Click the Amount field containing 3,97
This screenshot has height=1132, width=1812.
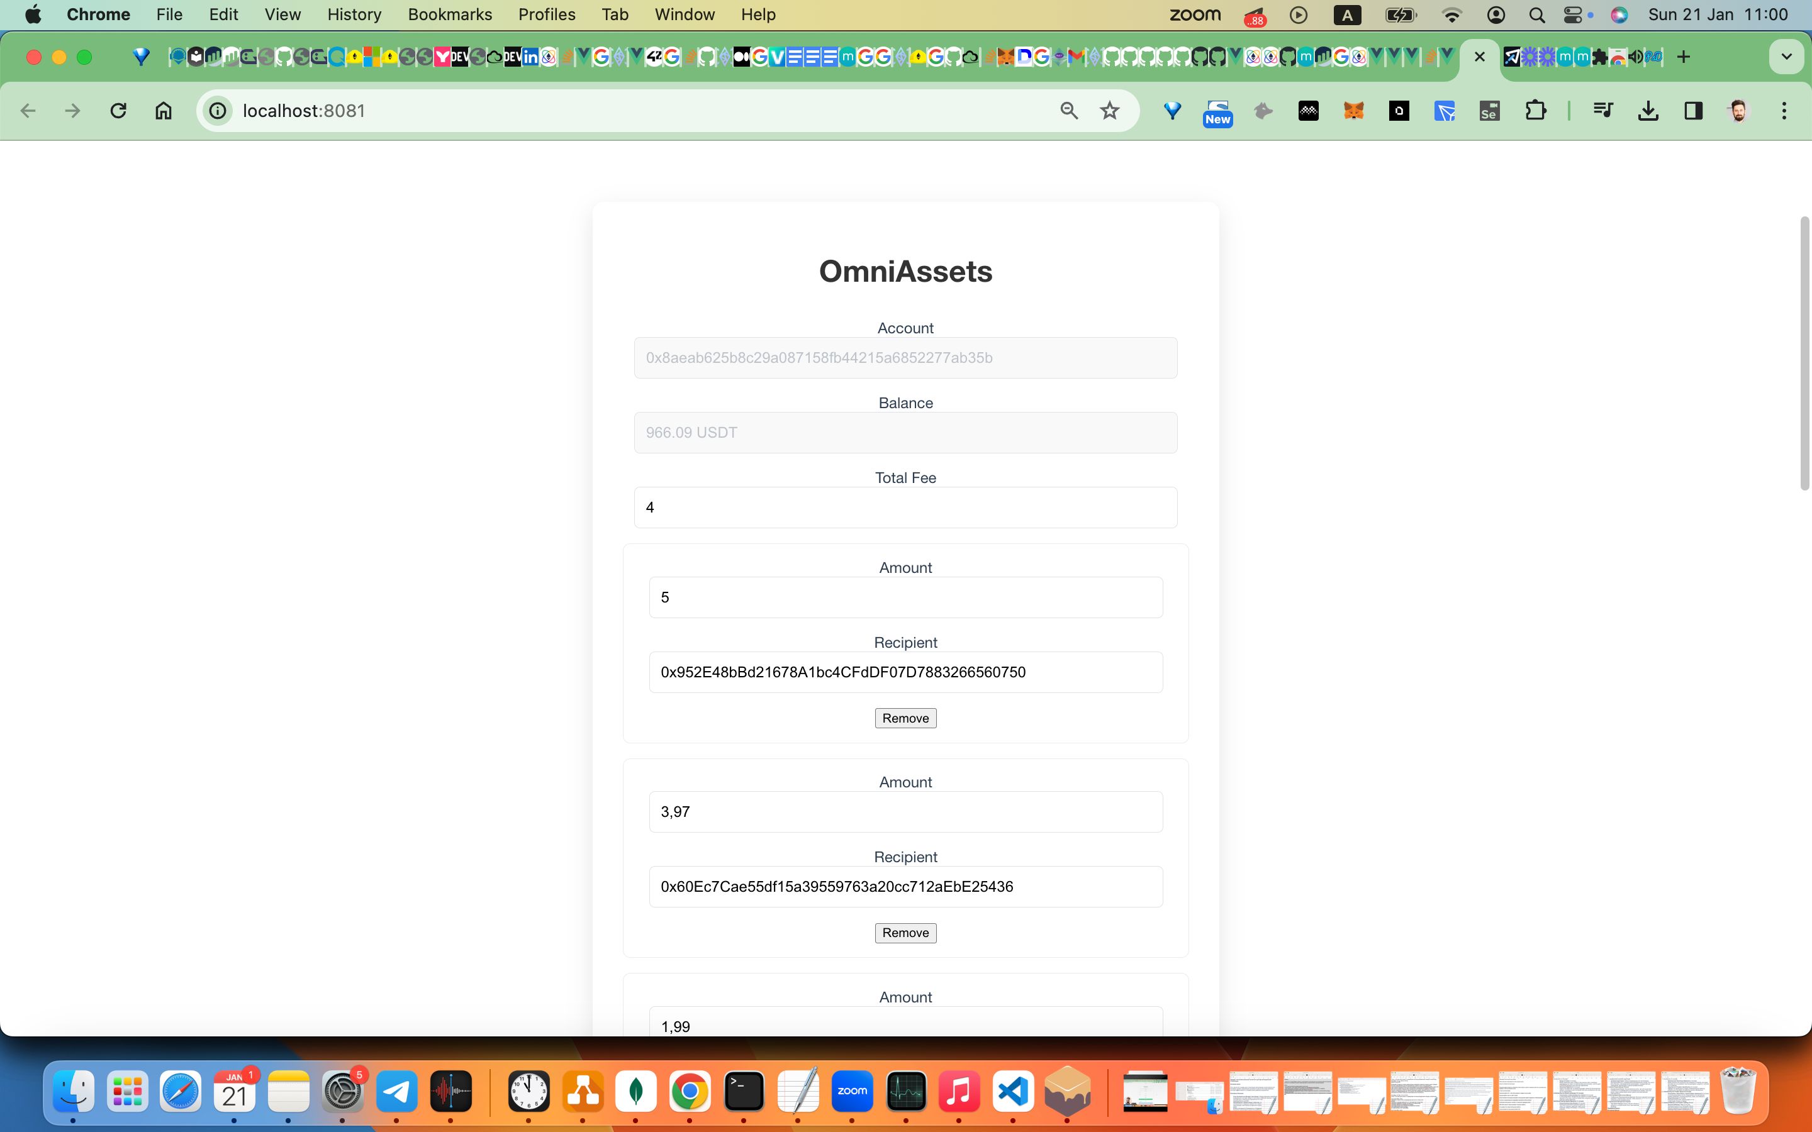tap(905, 811)
